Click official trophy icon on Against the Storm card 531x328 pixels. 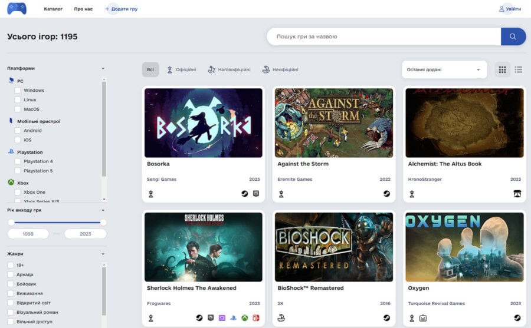[281, 194]
